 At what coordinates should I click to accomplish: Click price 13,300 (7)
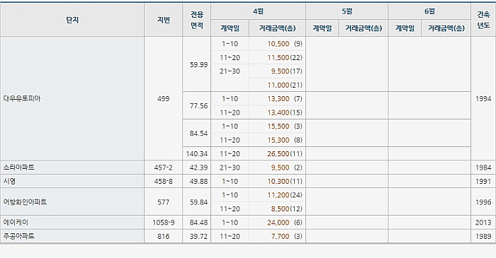click(285, 99)
